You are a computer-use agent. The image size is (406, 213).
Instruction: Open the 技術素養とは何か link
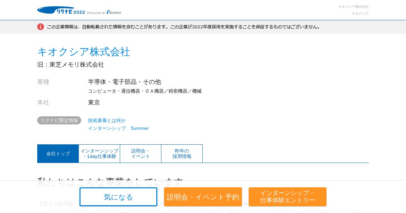pos(107,120)
